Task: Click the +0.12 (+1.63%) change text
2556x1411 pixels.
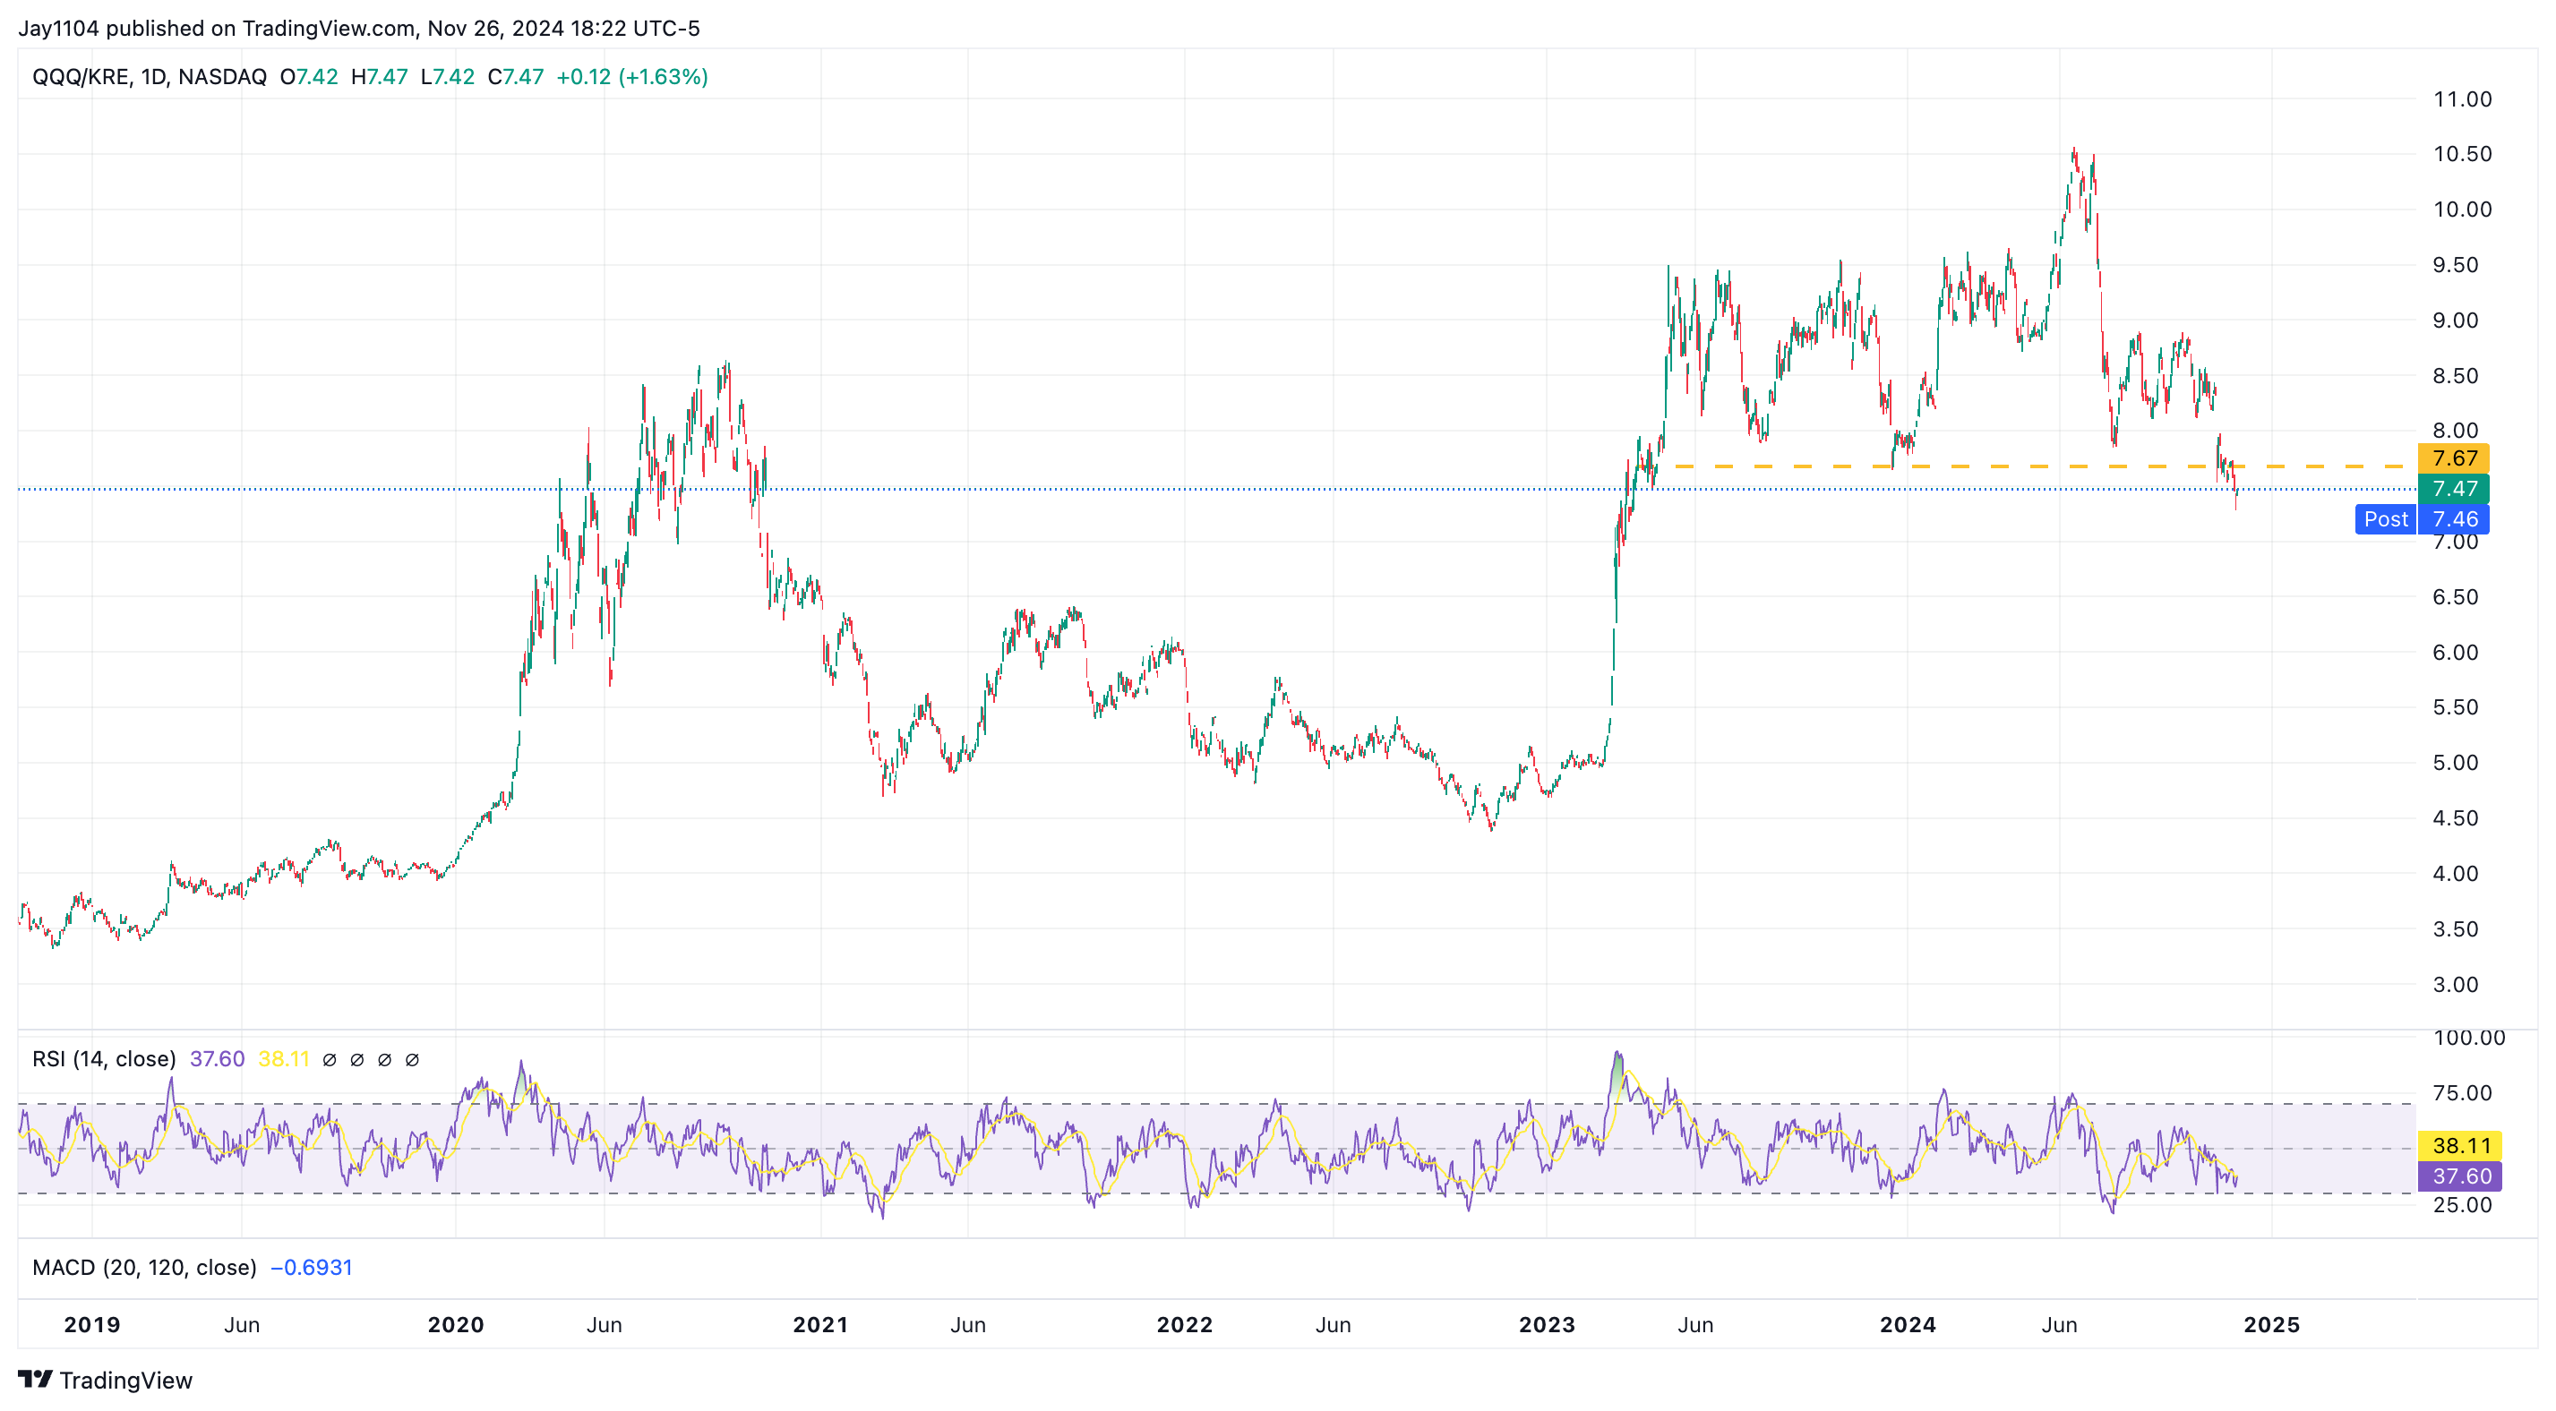Action: tap(632, 76)
